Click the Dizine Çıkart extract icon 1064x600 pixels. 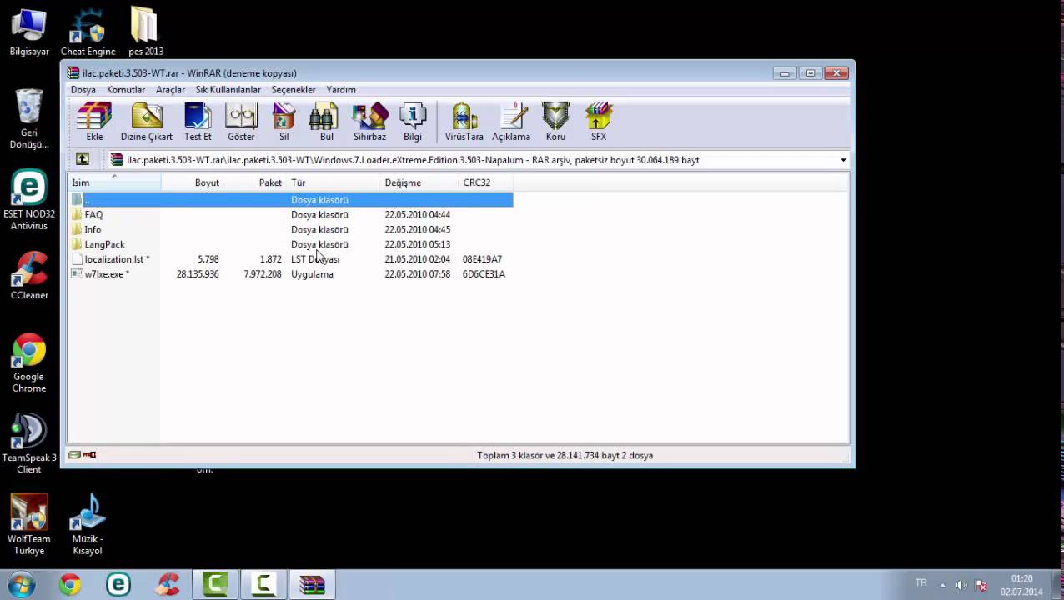pyautogui.click(x=146, y=122)
